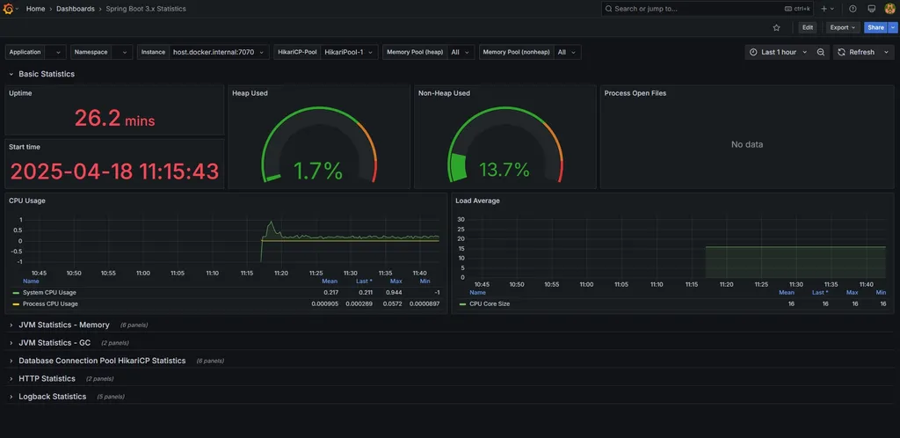Open the Instance host.docker.internal:7070 dropdown
The width and height of the screenshot is (900, 438).
219,52
